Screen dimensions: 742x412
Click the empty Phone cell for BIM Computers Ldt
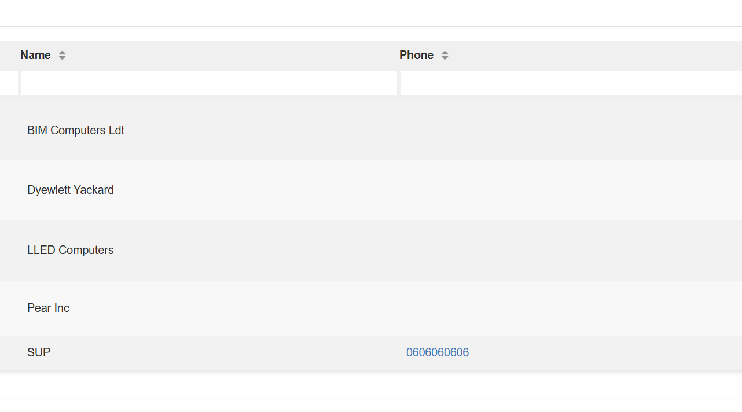(x=571, y=130)
